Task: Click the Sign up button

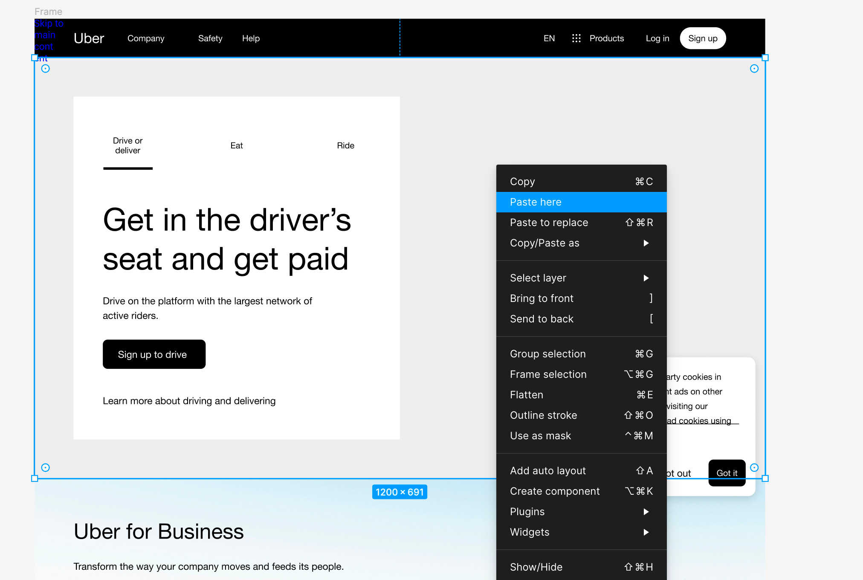Action: pos(703,38)
